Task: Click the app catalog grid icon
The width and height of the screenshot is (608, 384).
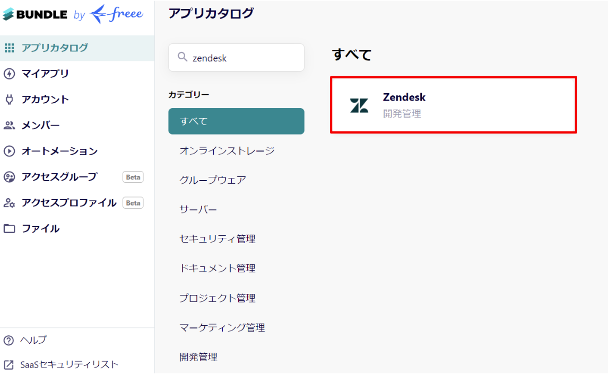Action: (x=9, y=48)
